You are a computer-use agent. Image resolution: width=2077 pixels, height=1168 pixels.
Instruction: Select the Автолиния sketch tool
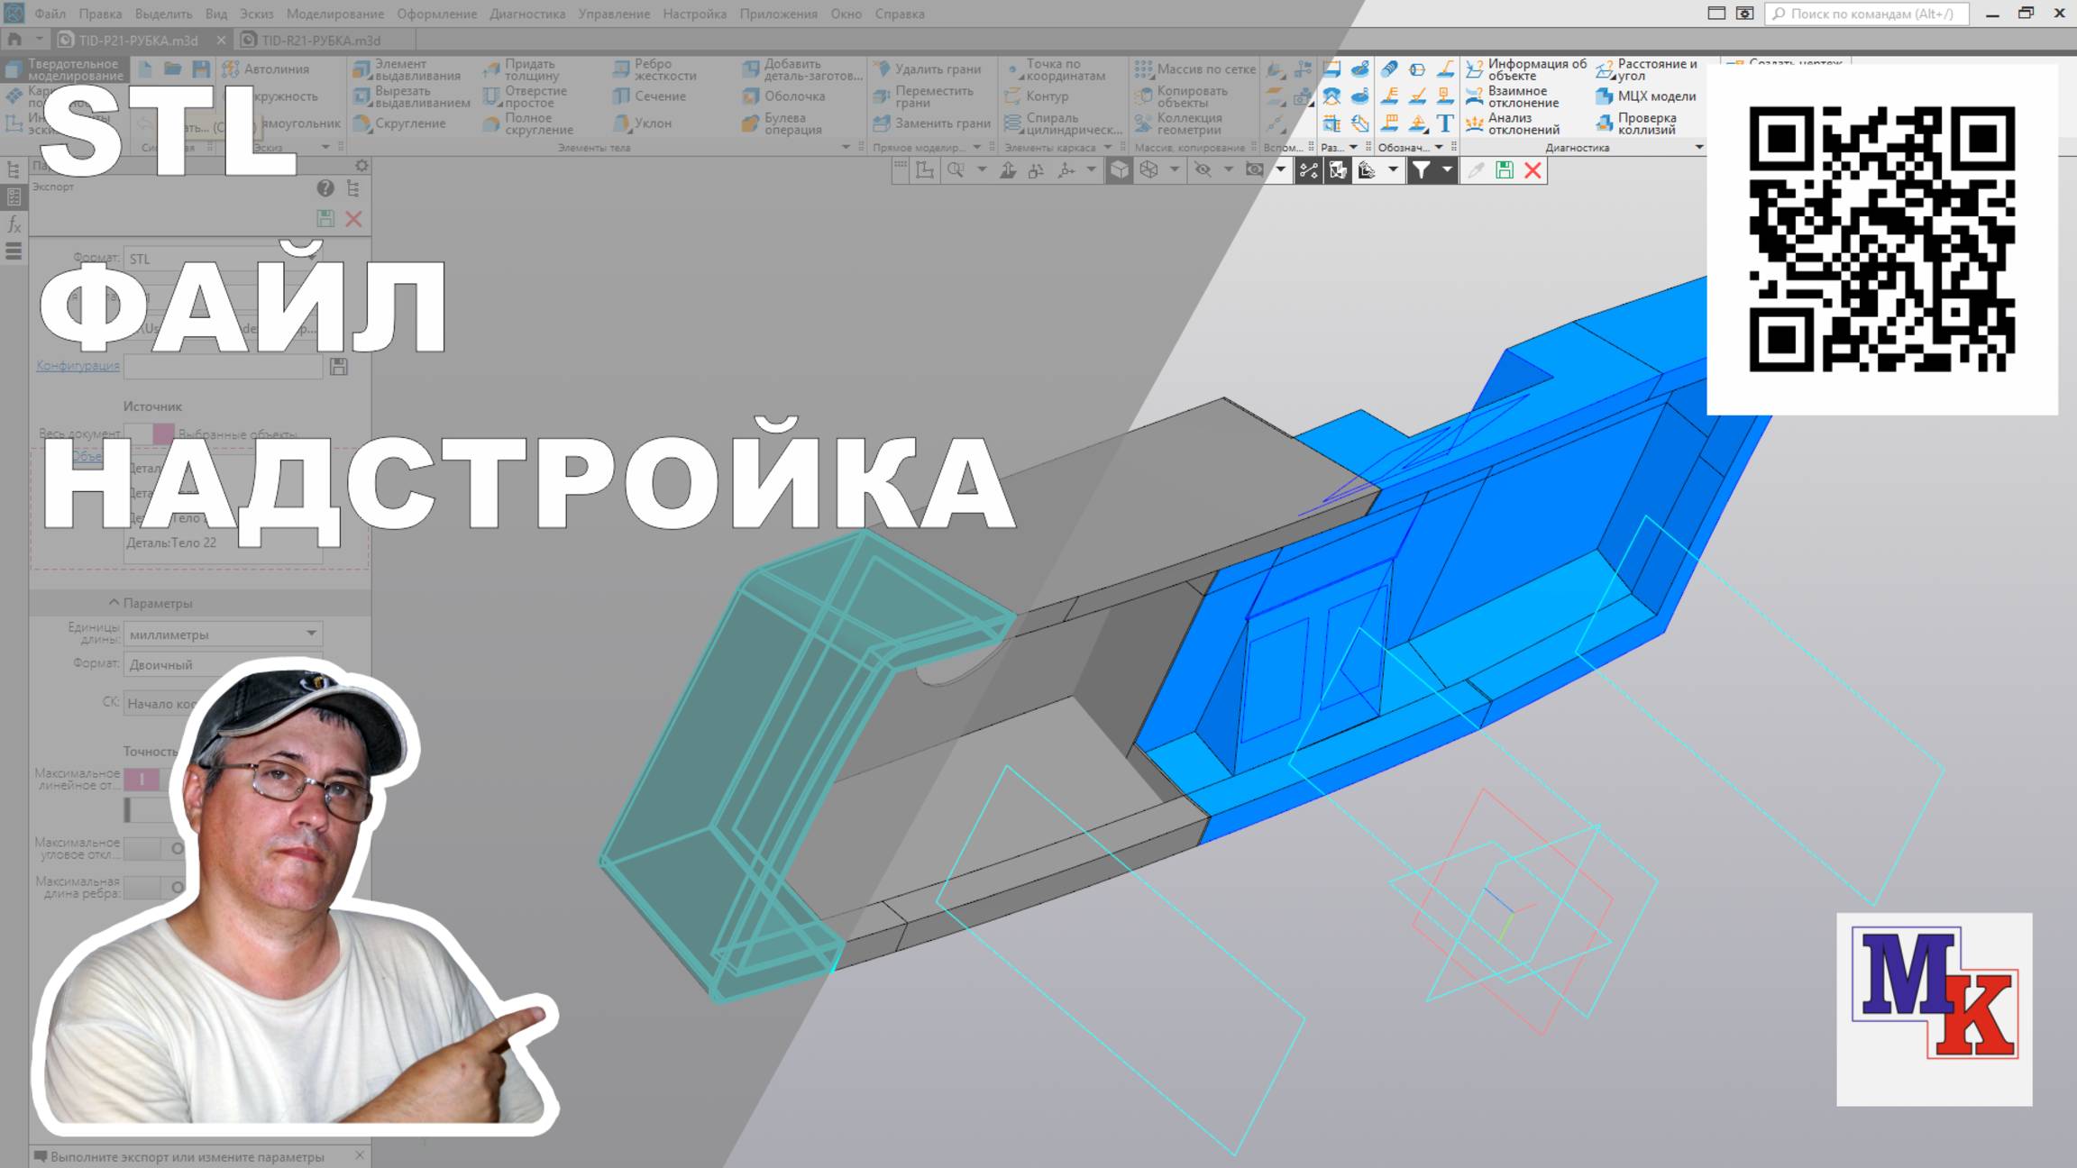tap(275, 69)
